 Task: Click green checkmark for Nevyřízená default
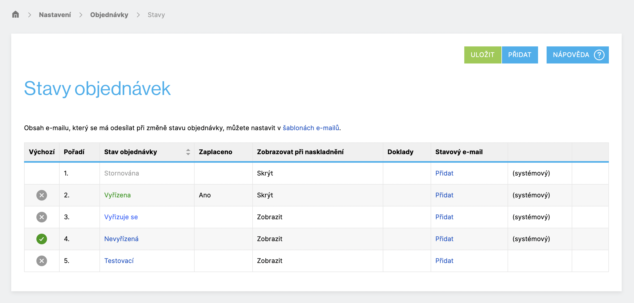tap(42, 239)
